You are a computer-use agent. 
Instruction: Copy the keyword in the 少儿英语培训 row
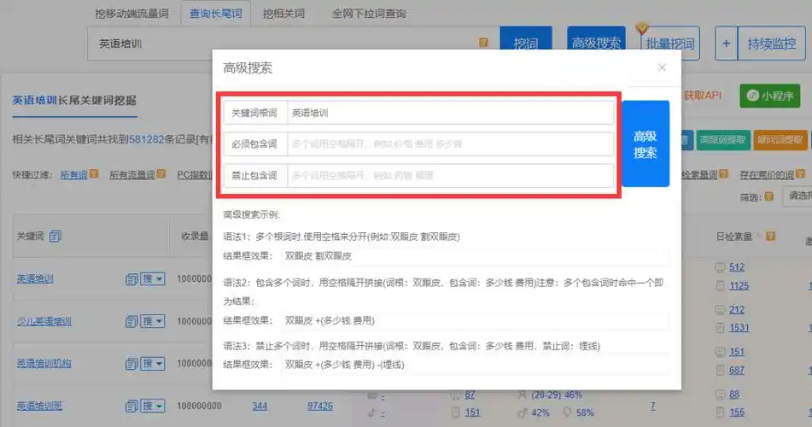[x=131, y=321]
